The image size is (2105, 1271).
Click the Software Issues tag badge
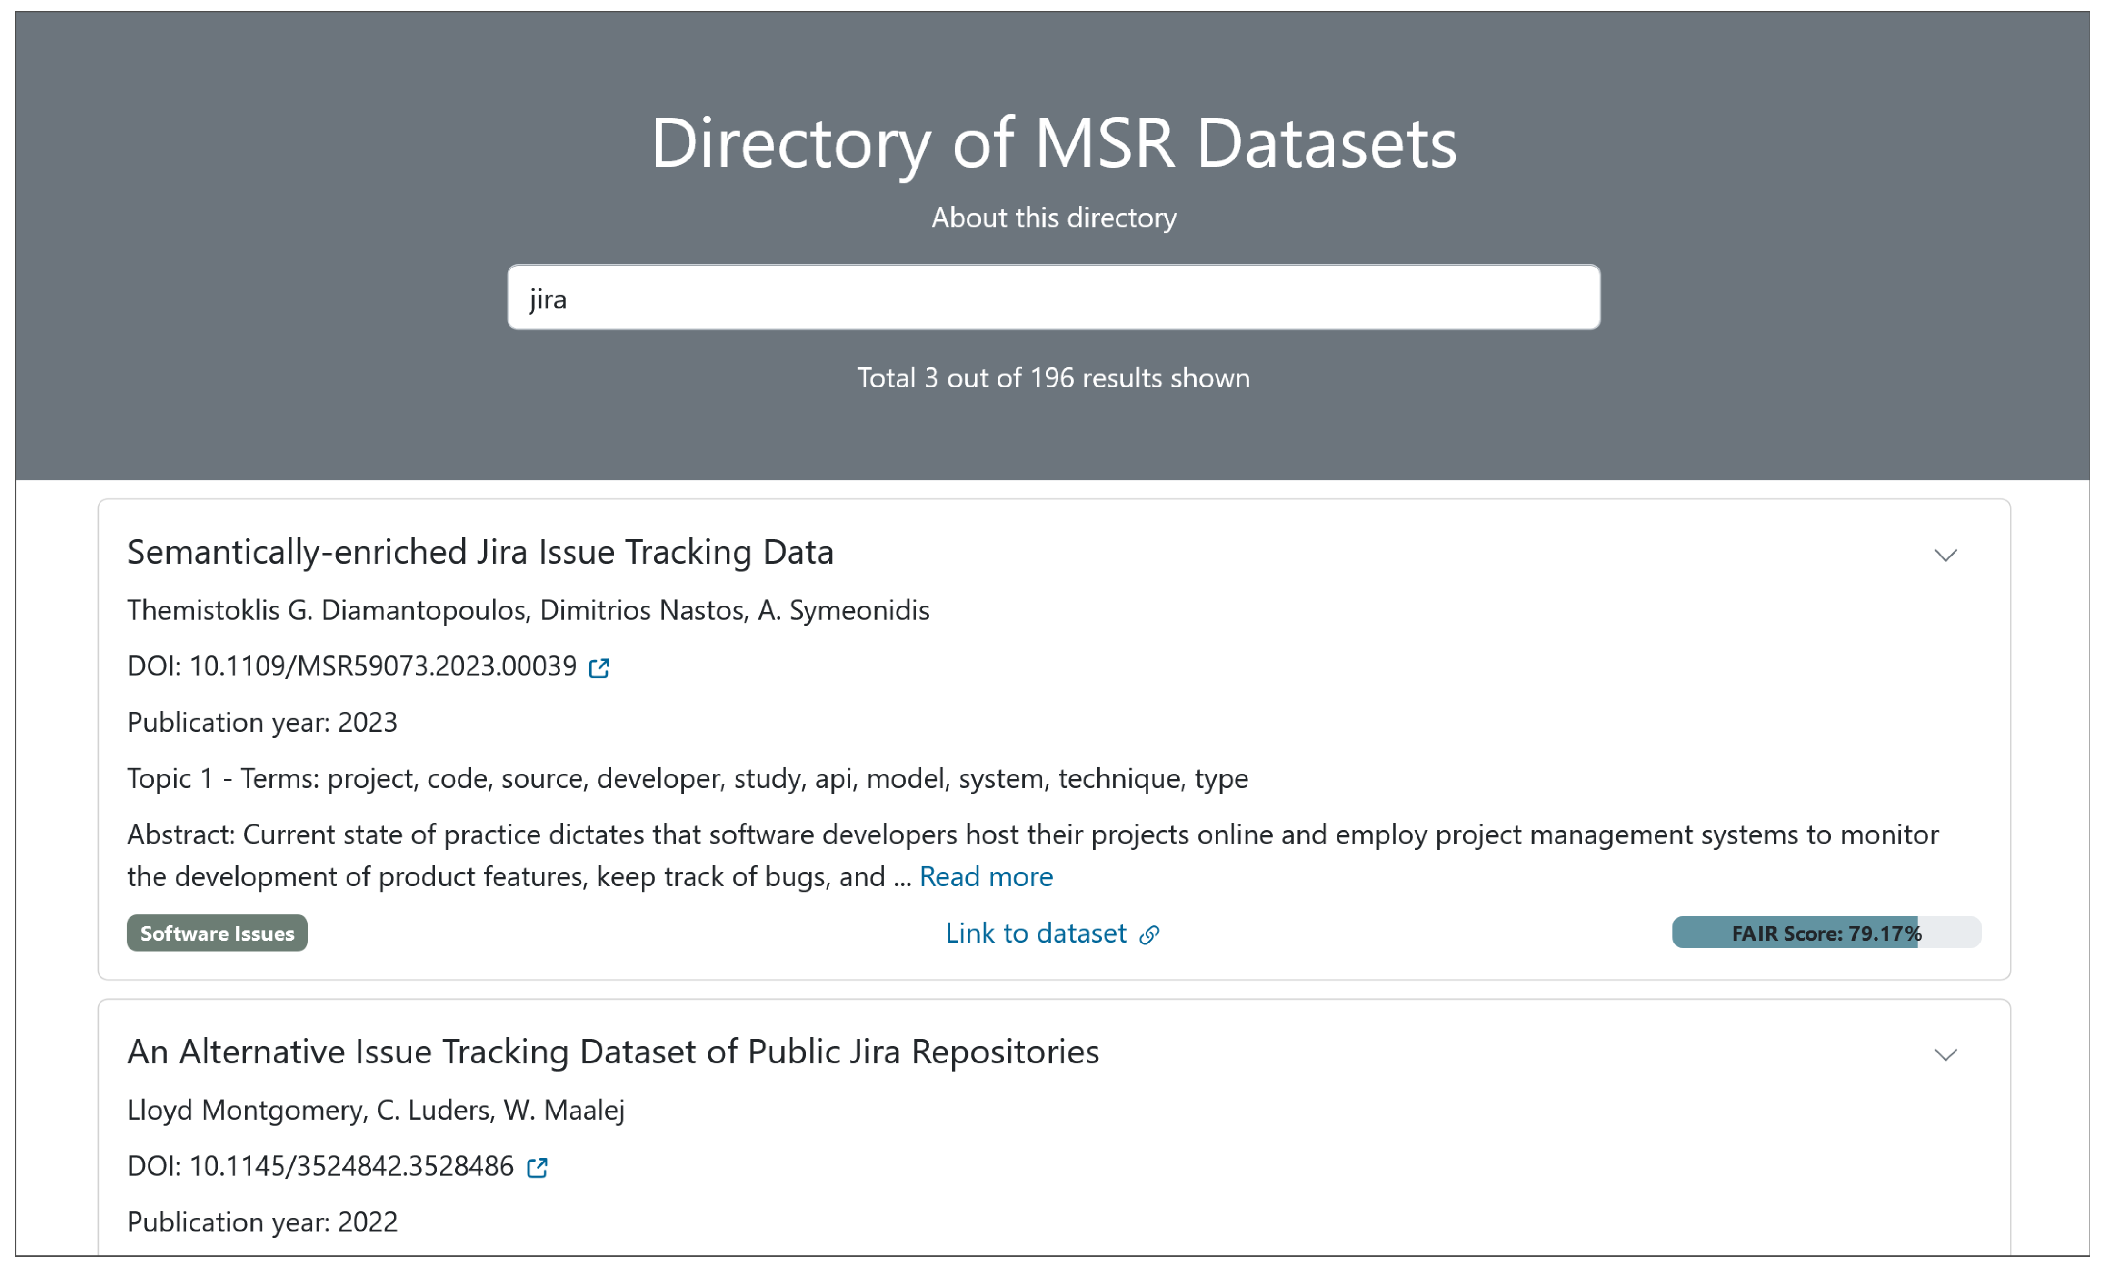pos(217,933)
